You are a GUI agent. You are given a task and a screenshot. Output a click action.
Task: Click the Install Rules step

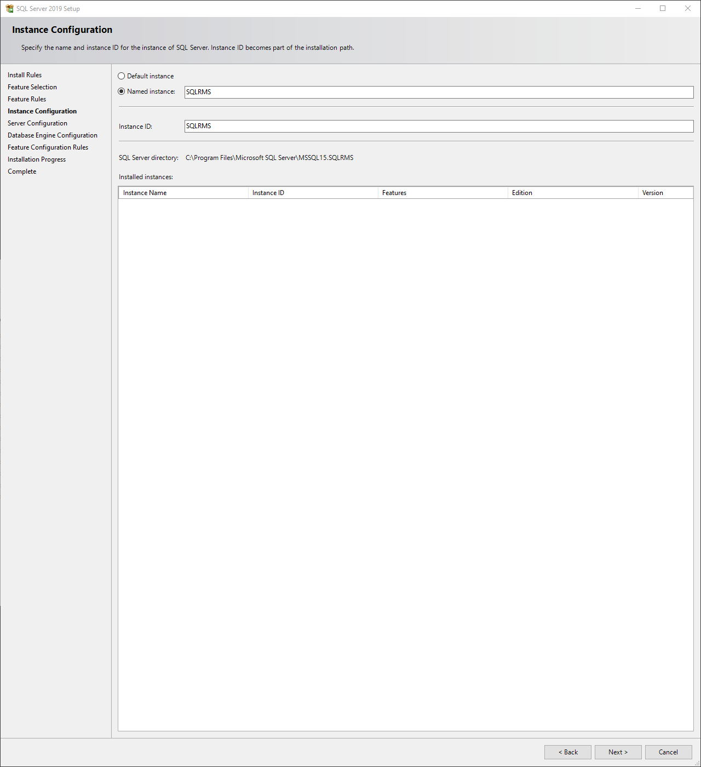tap(25, 75)
